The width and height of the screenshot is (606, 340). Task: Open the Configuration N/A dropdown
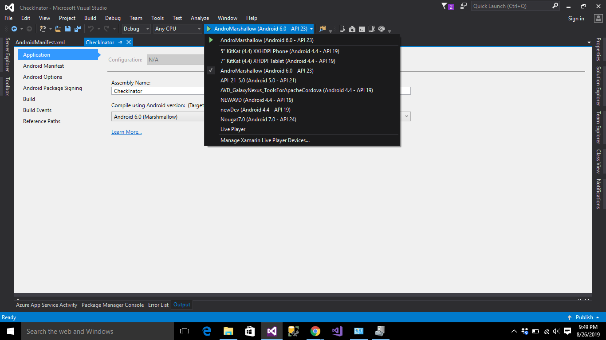175,60
